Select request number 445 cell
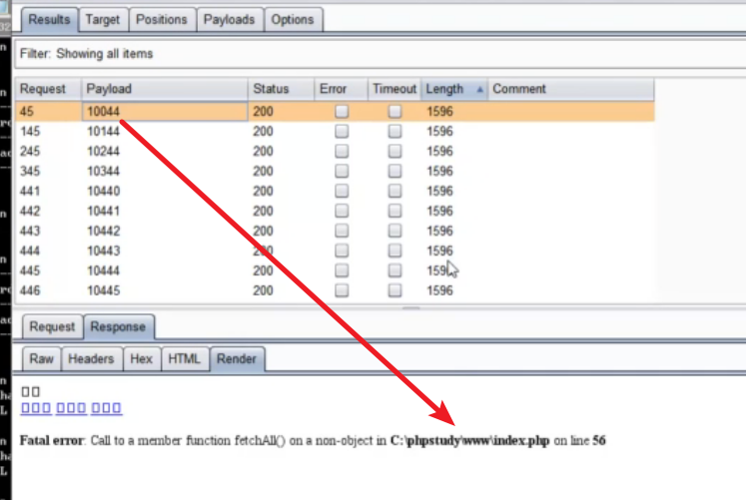 pyautogui.click(x=48, y=270)
